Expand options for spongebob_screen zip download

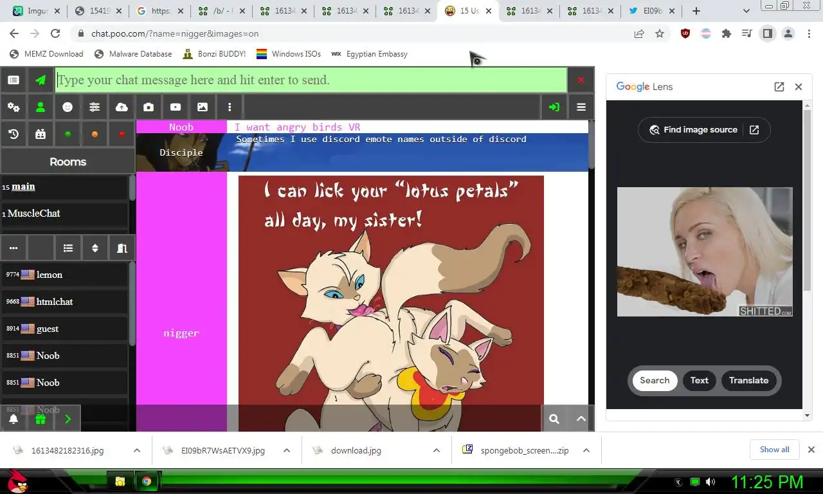tap(586, 450)
